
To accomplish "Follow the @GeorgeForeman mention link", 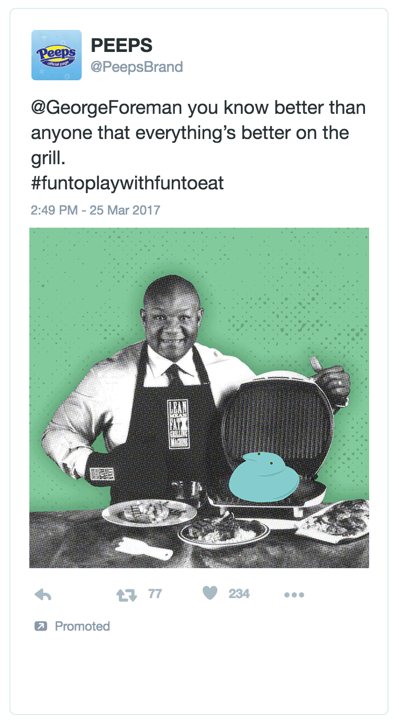I will pos(107,109).
